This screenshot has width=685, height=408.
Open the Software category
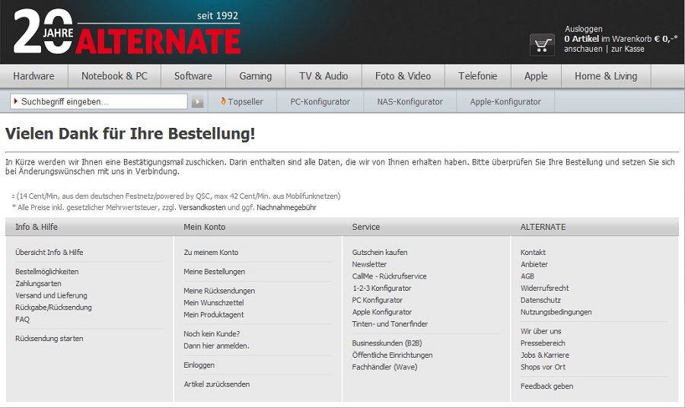[193, 76]
